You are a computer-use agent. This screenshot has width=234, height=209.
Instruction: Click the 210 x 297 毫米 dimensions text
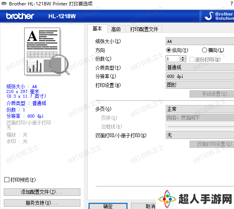23,91
